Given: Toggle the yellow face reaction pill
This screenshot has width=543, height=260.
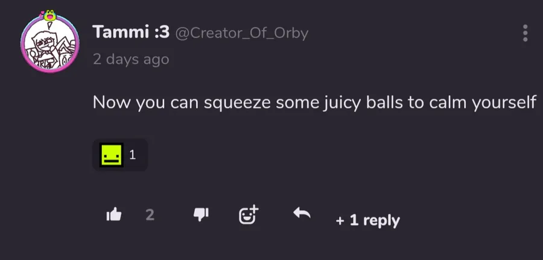Looking at the screenshot, I should [120, 155].
